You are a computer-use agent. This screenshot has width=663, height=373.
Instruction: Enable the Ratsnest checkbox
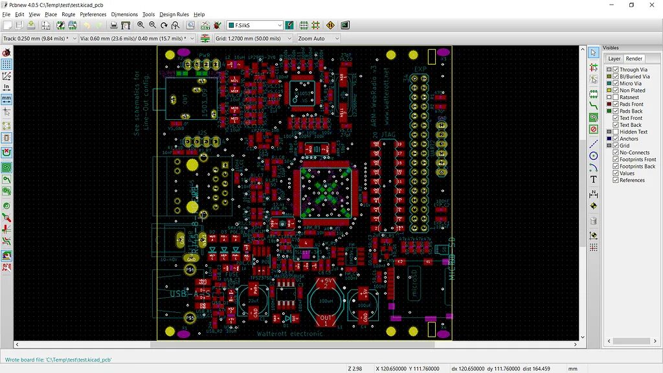[616, 97]
